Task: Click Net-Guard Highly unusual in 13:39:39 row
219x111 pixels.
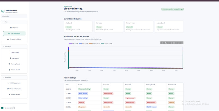Action: point(130,98)
